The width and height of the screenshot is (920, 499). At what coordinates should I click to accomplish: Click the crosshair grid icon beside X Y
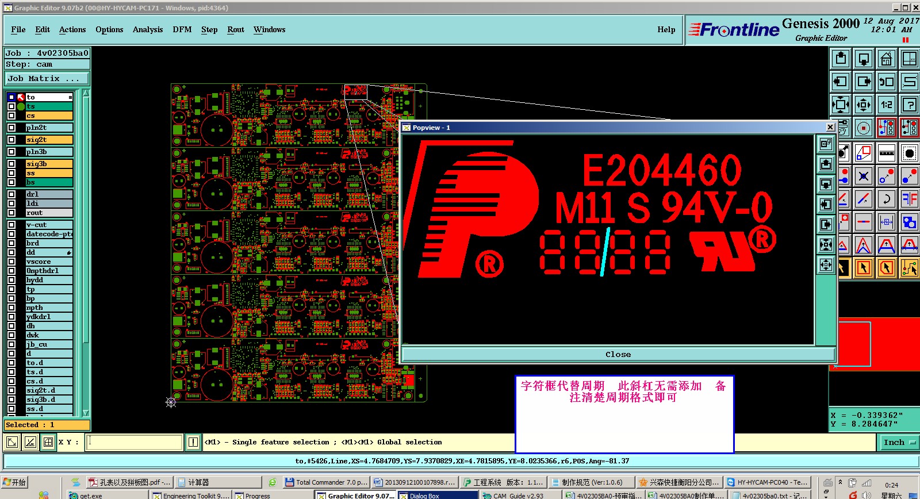pyautogui.click(x=48, y=442)
